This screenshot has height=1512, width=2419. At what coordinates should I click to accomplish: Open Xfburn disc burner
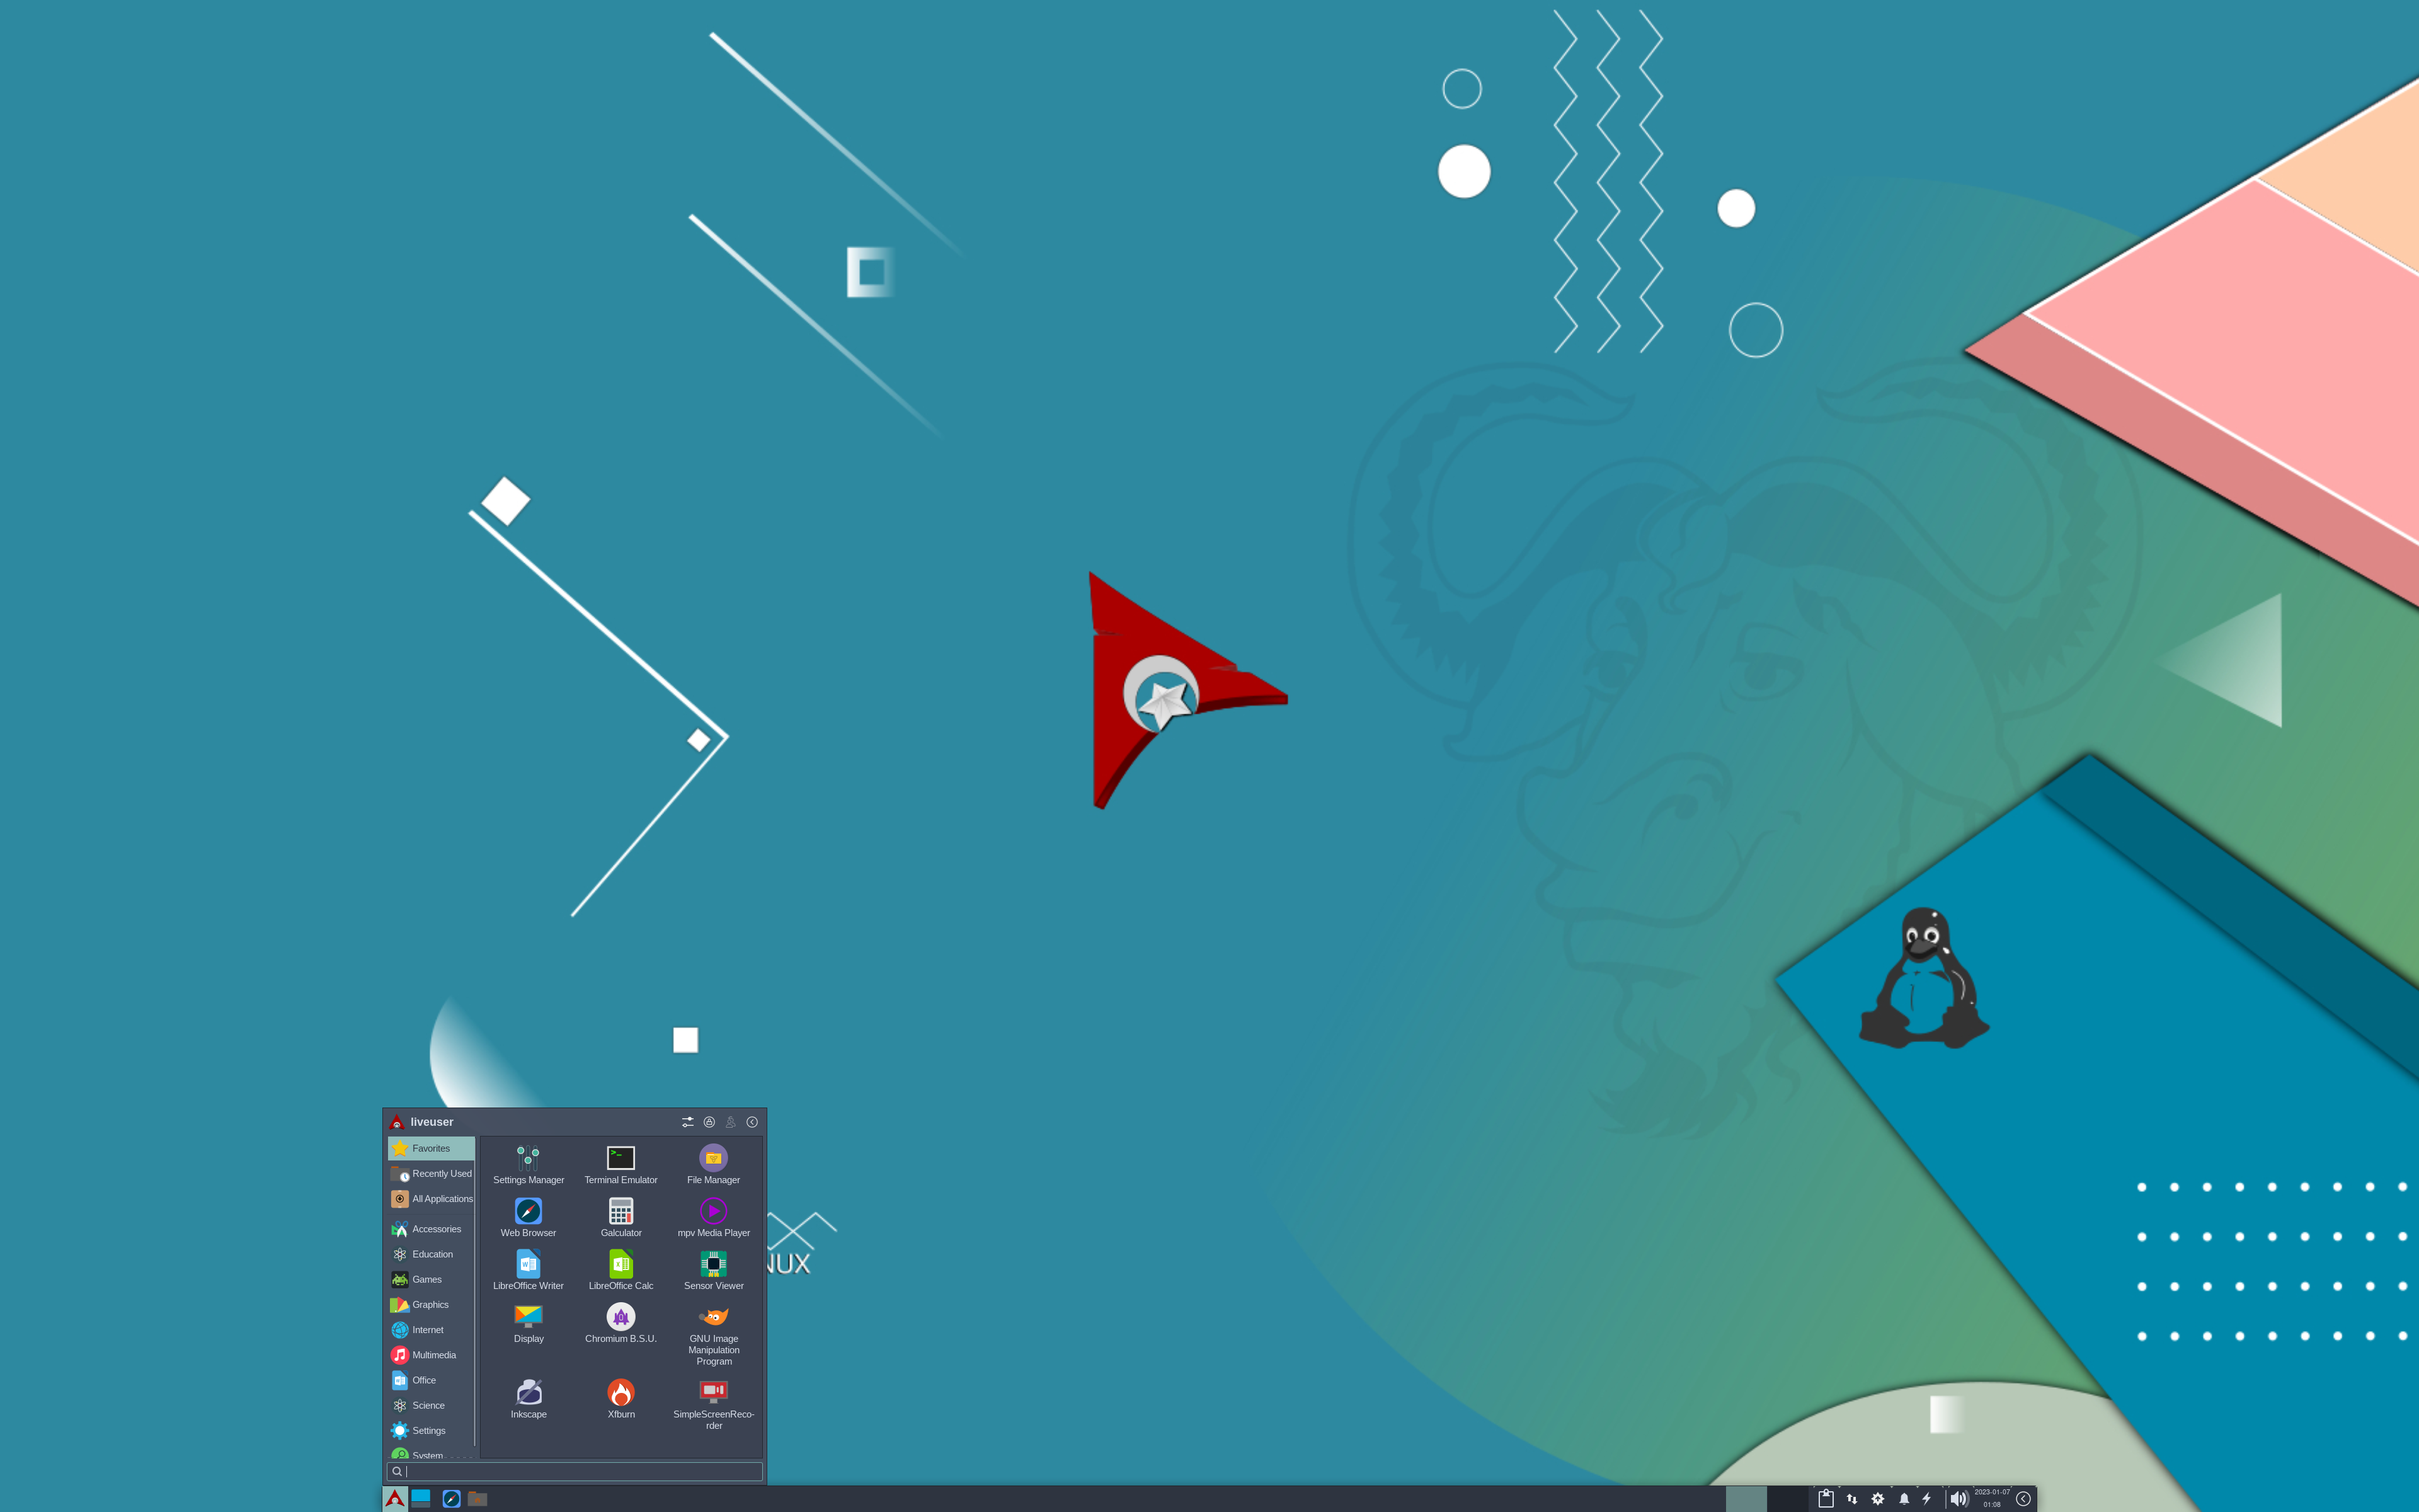(x=620, y=1399)
